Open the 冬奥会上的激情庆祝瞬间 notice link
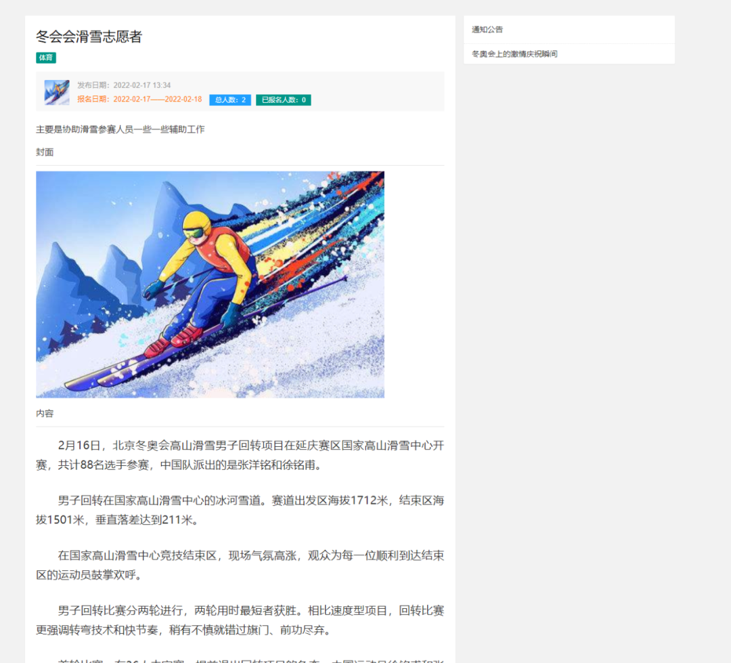The image size is (731, 663). [x=514, y=54]
